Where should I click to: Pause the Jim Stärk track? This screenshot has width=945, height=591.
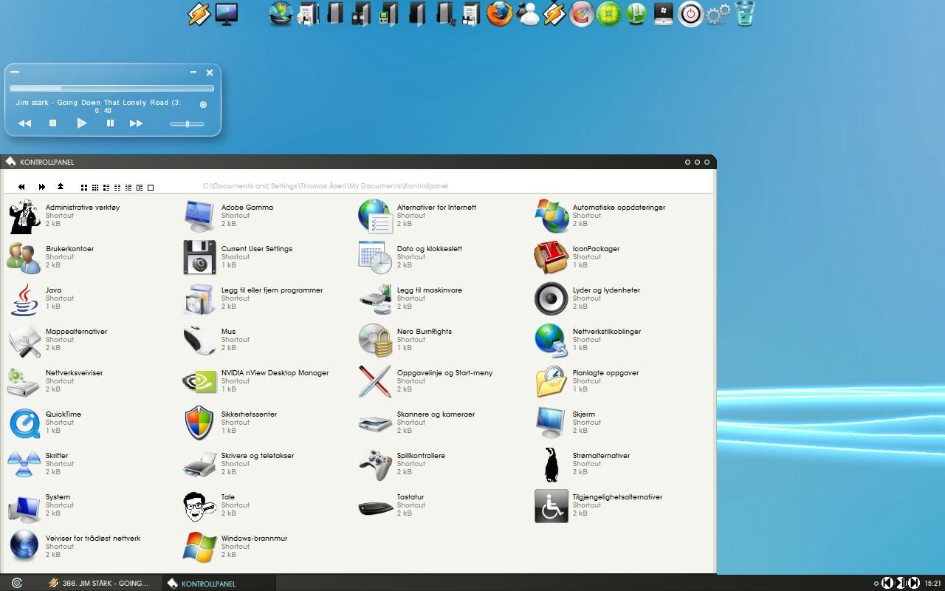coord(110,123)
